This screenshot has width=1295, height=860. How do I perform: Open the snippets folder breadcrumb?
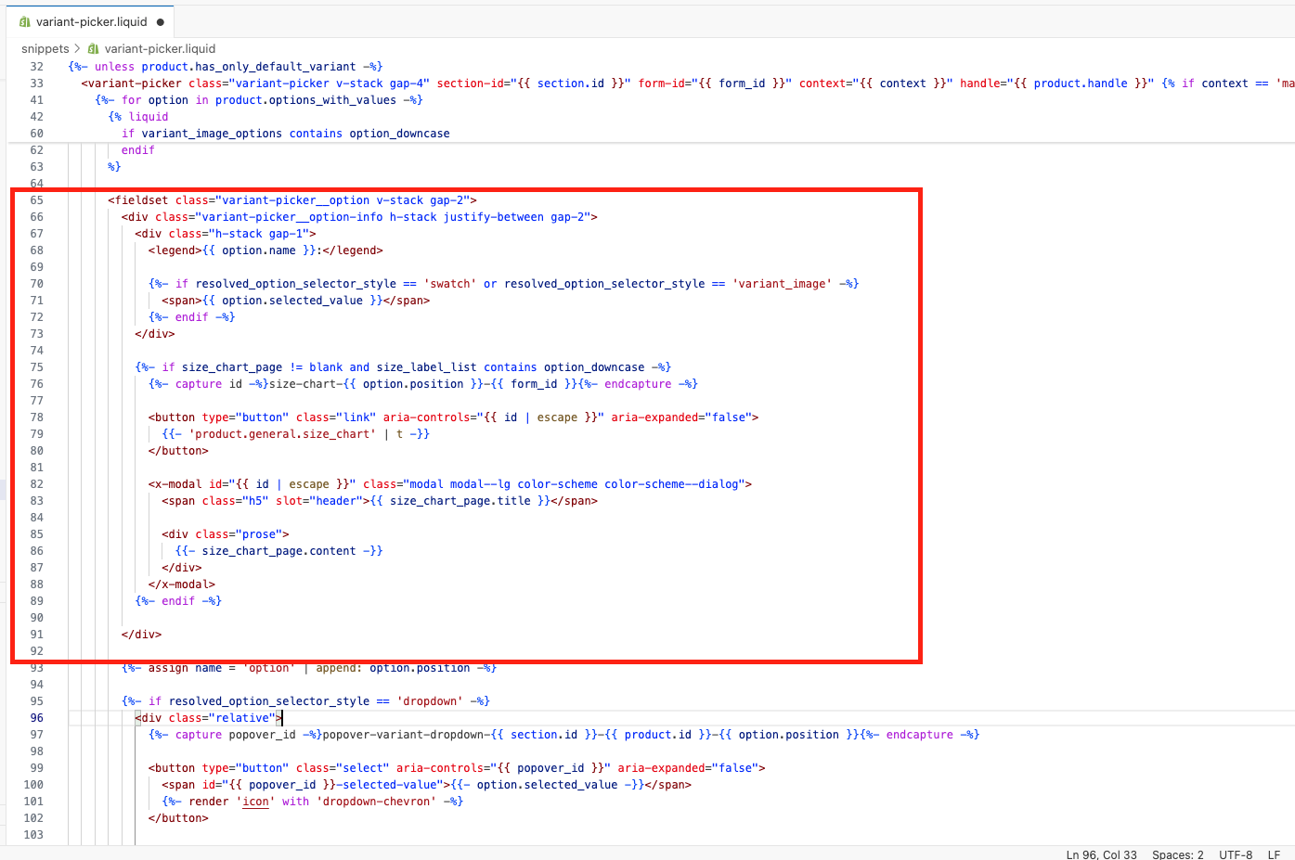click(x=45, y=49)
